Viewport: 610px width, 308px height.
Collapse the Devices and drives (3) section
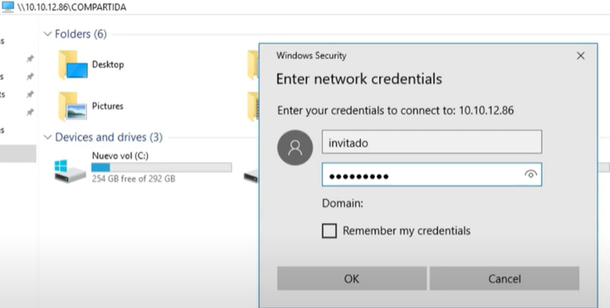pos(48,137)
